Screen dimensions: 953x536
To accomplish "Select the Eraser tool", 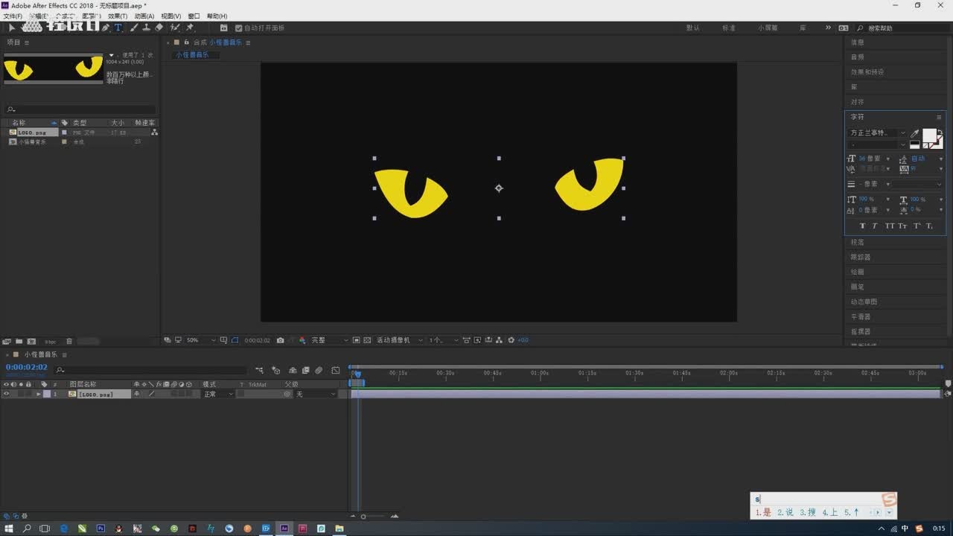I will click(x=159, y=28).
